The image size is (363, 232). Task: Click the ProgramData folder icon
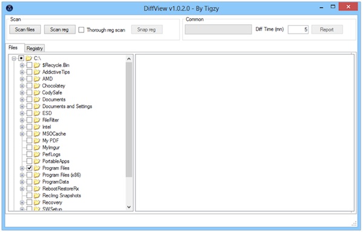click(37, 182)
